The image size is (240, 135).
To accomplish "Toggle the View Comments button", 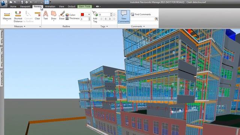I will (x=124, y=16).
